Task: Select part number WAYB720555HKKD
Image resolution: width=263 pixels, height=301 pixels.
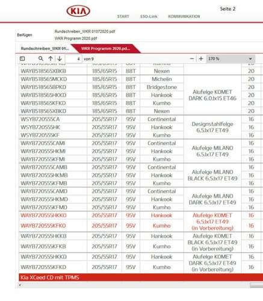Action: click(x=43, y=257)
